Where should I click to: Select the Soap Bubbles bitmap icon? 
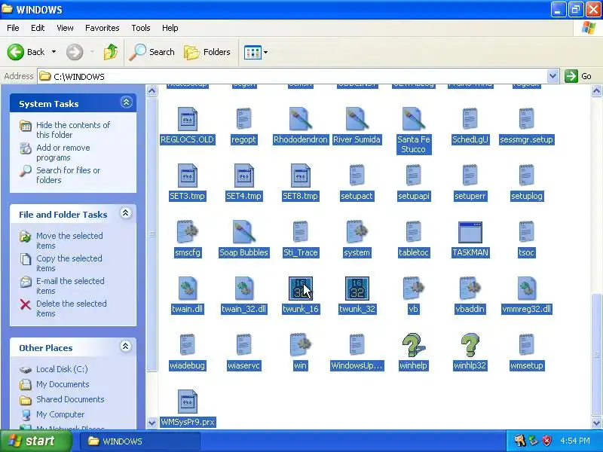(x=243, y=232)
